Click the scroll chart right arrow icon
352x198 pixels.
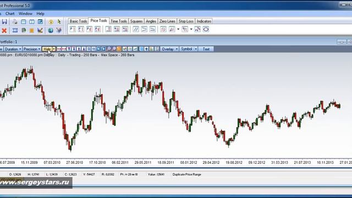[x=103, y=49]
